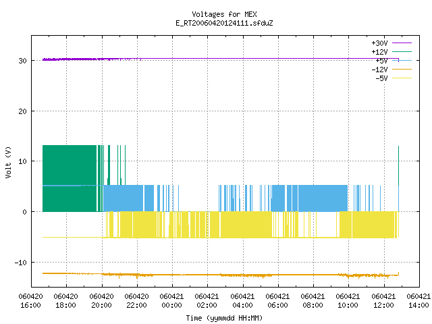The image size is (432, 324).
Task: Click the 20 y-axis tick label
Action: coord(22,111)
